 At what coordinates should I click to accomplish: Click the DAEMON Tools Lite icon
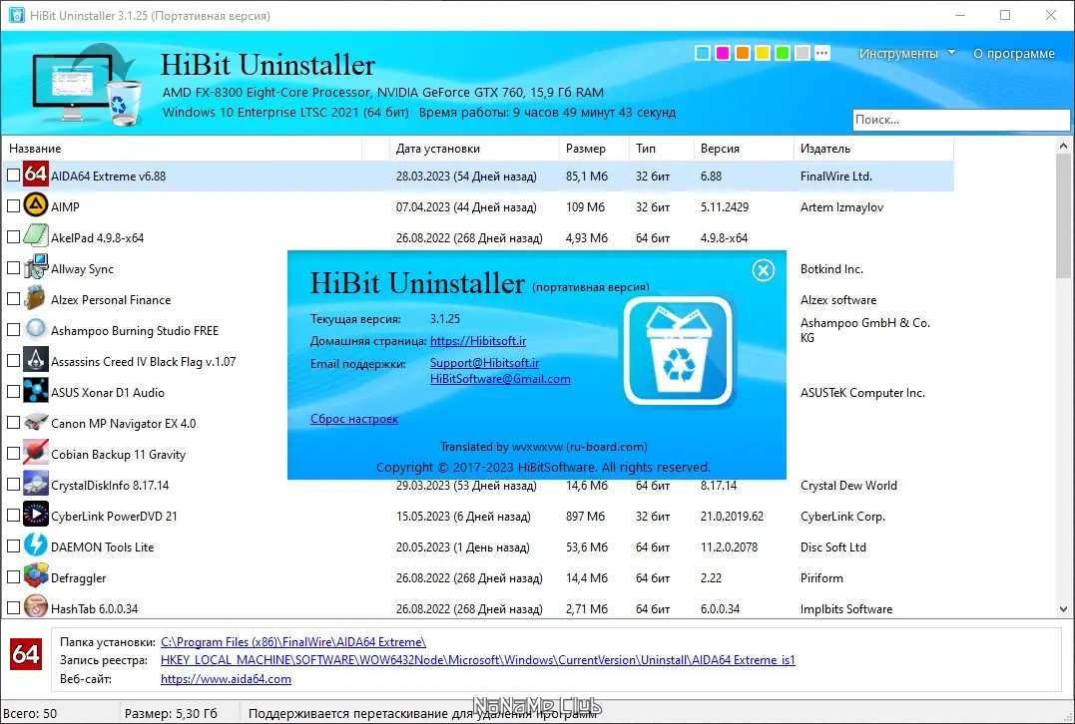(x=36, y=545)
